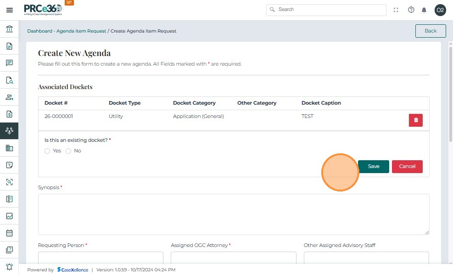The width and height of the screenshot is (453, 275).
Task: Click the Save button
Action: tap(374, 167)
